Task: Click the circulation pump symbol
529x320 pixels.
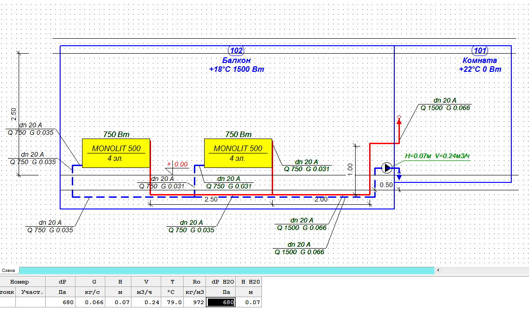Action: [387, 167]
